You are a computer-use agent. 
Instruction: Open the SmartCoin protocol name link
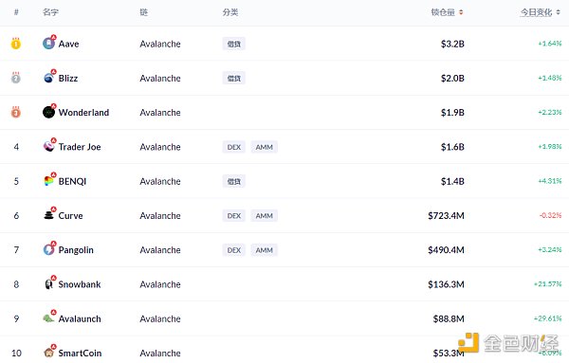point(80,354)
